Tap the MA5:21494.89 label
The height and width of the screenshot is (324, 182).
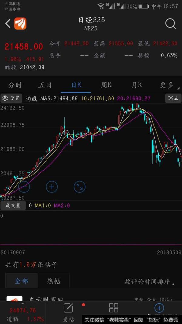59,98
